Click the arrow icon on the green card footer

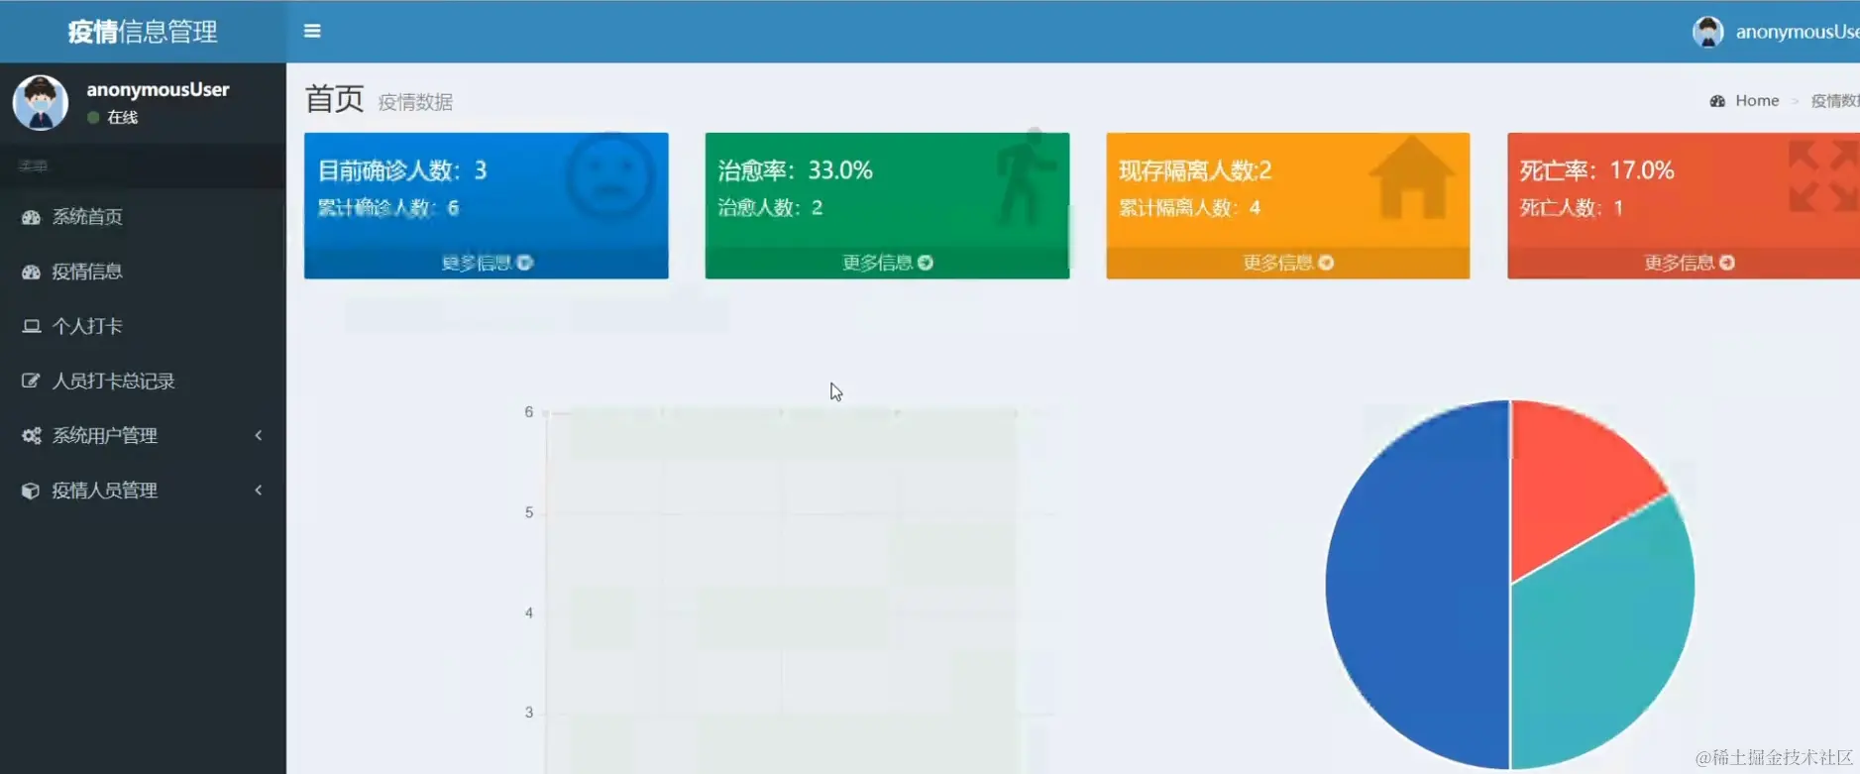(x=926, y=263)
